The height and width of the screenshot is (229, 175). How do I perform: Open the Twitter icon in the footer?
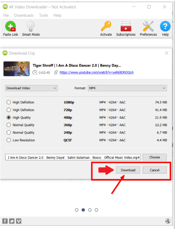(x=12, y=221)
